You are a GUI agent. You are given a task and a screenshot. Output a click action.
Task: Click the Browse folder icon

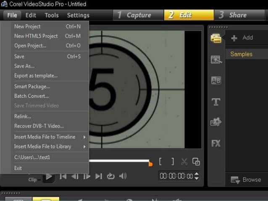click(x=235, y=180)
